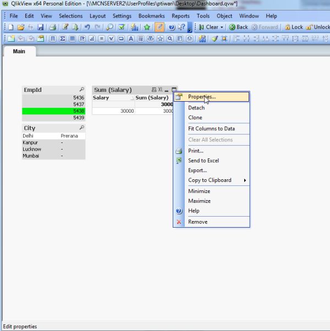The image size is (330, 331).
Task: Switch to the Main sheet tab
Action: [19, 51]
